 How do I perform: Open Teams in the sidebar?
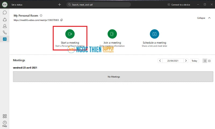pyautogui.click(x=5, y=20)
